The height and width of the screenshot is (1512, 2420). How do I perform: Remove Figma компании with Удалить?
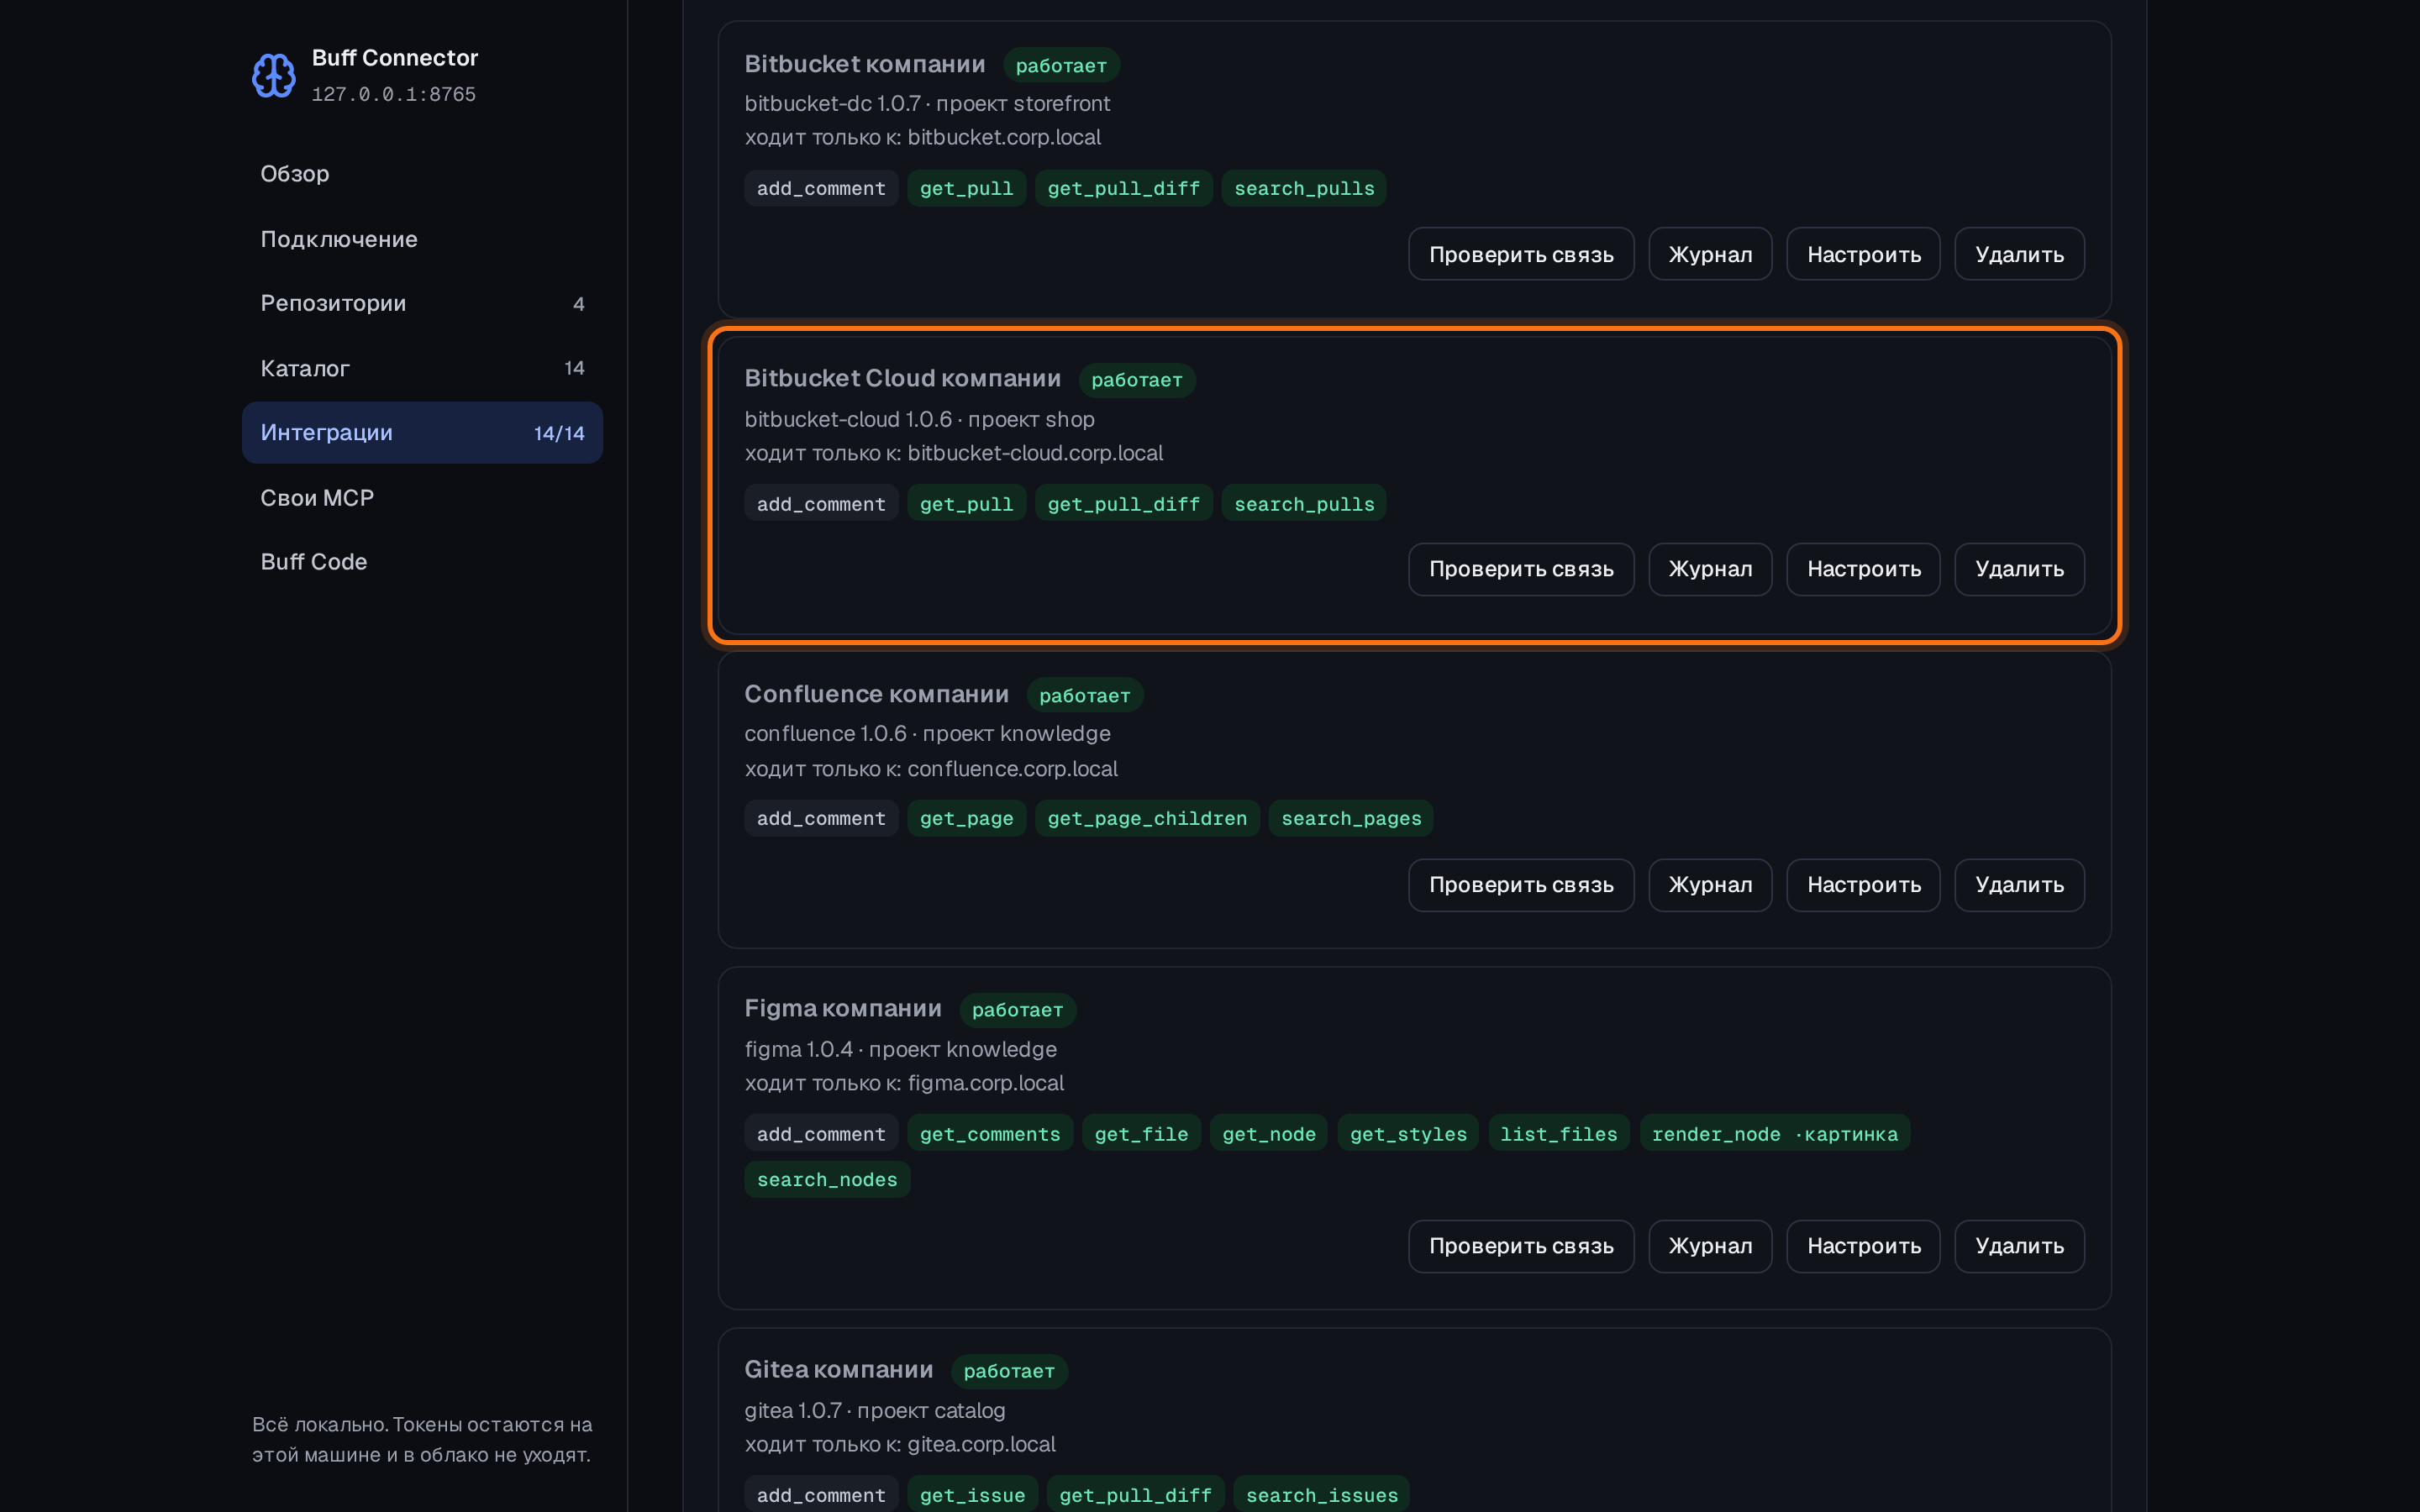2019,1246
